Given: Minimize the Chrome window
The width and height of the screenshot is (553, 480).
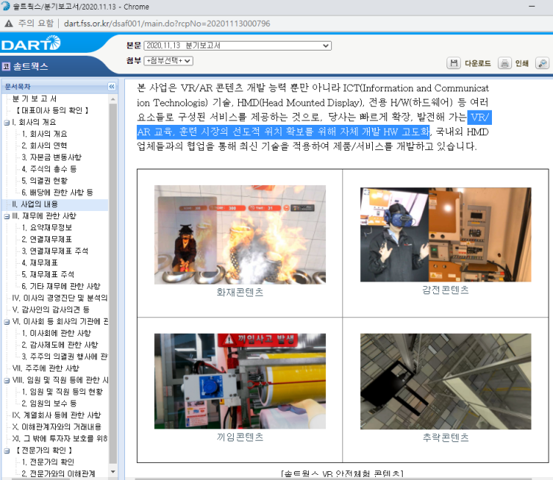Looking at the screenshot, I should 532,7.
